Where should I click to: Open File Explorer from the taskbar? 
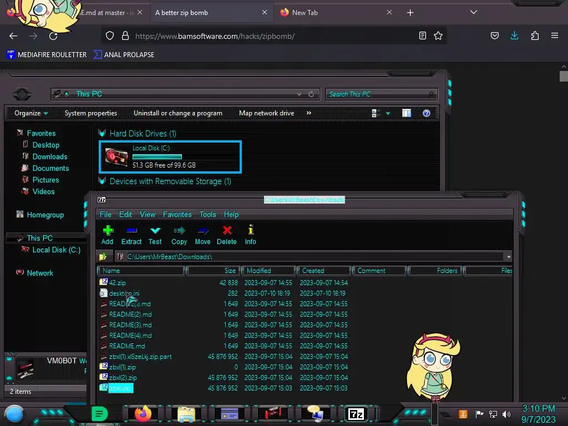[x=186, y=414]
